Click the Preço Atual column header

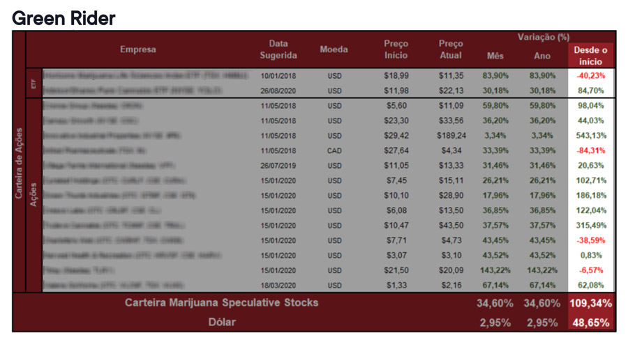tap(451, 49)
